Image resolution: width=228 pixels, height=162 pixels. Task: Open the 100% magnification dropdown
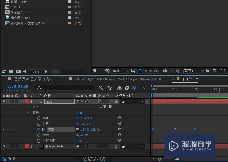(120, 71)
